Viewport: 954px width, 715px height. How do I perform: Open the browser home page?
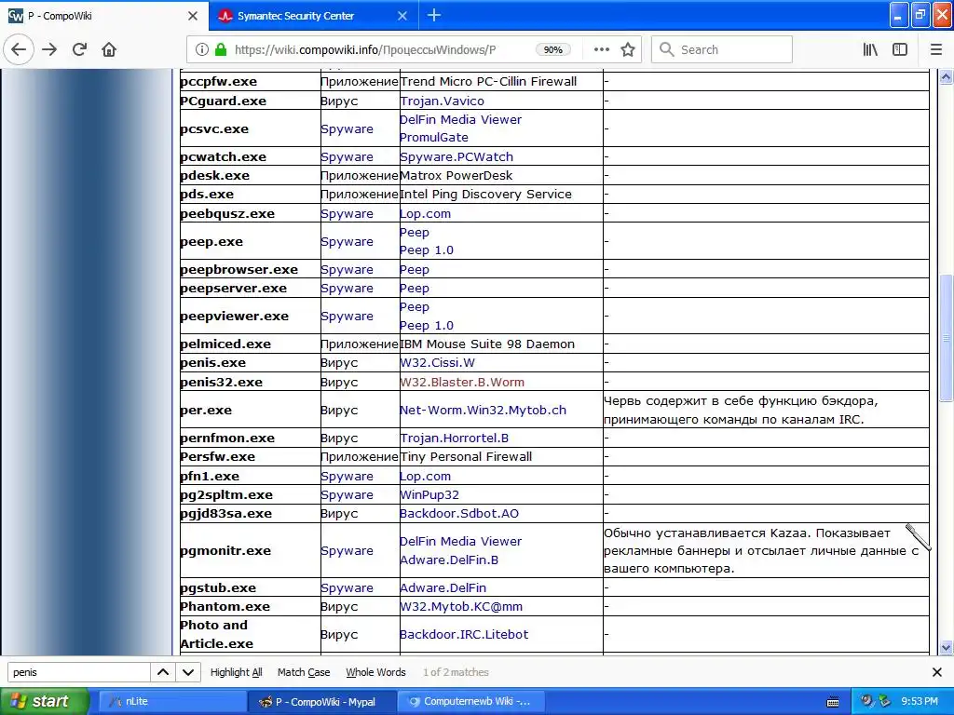point(109,49)
